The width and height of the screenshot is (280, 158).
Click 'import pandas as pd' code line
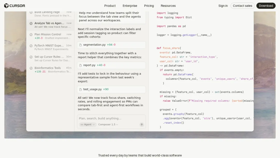coord(171,26)
